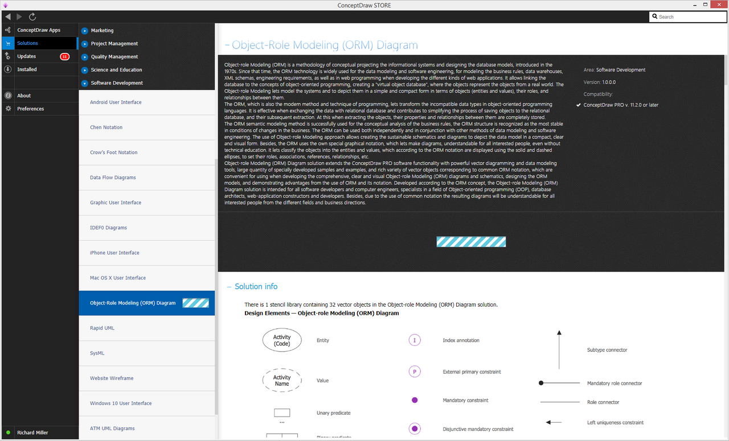The height and width of the screenshot is (441, 729).
Task: Open the Updates section
Action: 26,56
